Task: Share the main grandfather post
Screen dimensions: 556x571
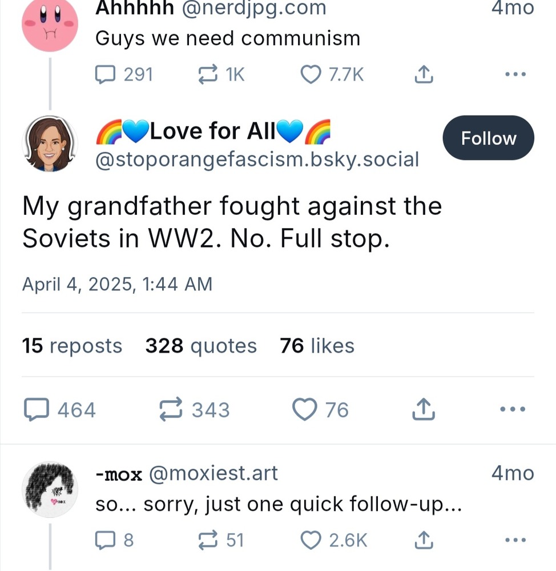Action: tap(422, 410)
